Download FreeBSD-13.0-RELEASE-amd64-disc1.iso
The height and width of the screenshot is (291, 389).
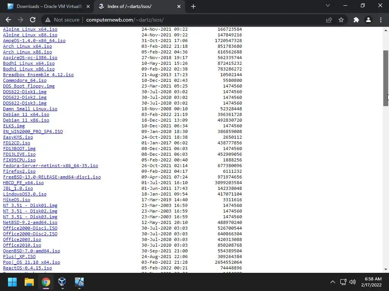pos(52,177)
